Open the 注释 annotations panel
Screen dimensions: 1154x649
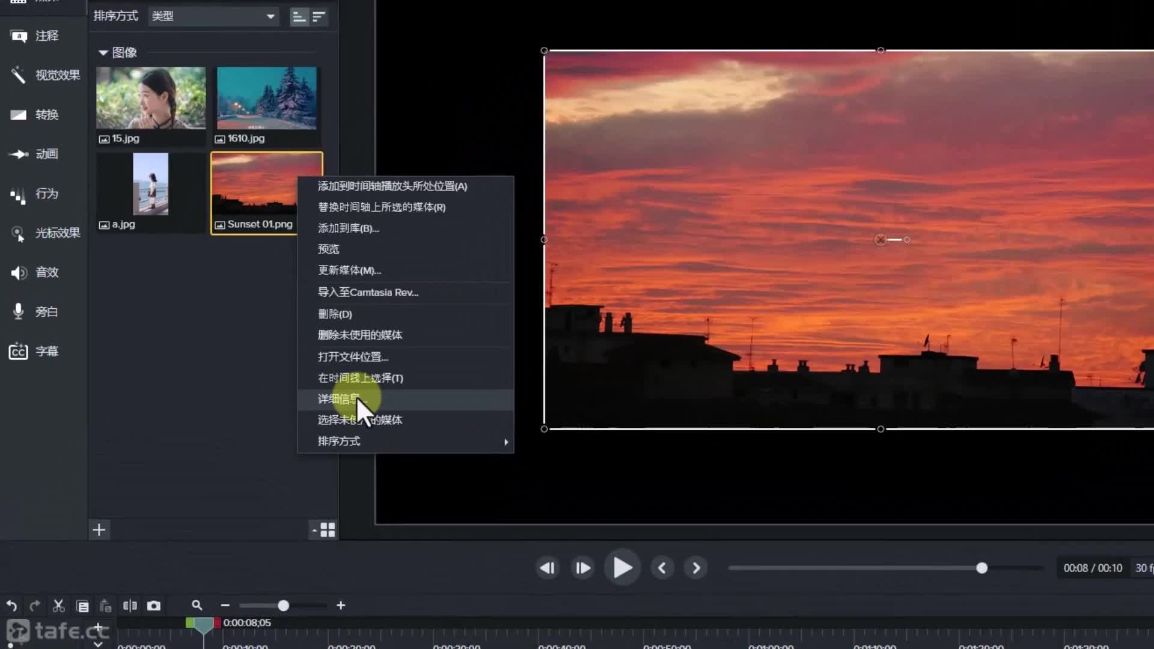[x=35, y=36]
